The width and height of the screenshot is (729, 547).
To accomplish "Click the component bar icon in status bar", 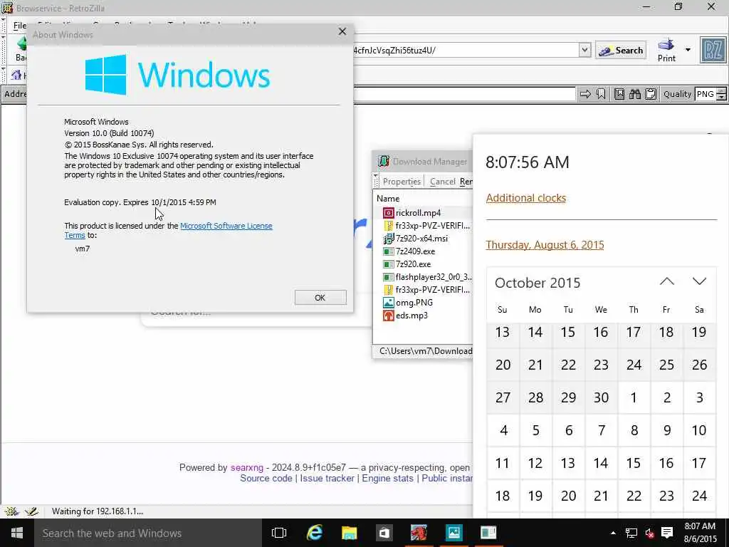I will (x=11, y=511).
